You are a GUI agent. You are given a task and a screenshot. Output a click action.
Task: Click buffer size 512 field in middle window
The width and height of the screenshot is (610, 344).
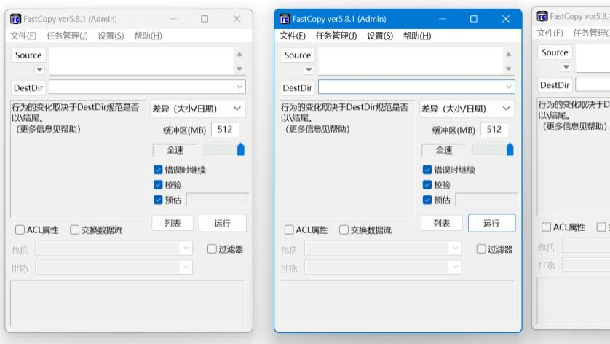pos(494,129)
